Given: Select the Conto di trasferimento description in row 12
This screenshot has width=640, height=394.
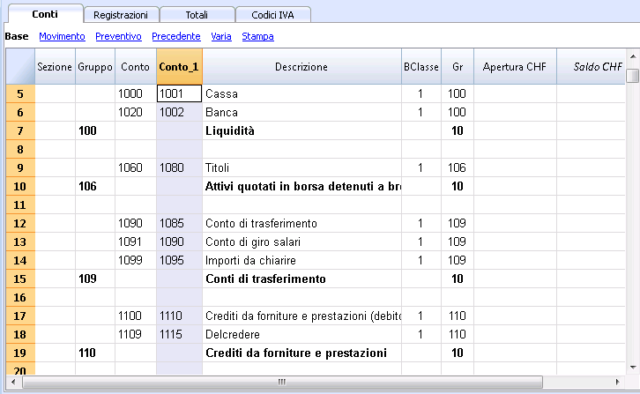Looking at the screenshot, I should click(301, 223).
